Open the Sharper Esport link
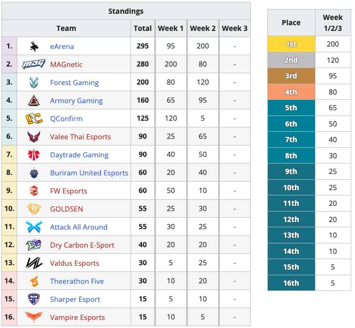Viewport: 355px width, 328px height. coord(75,299)
